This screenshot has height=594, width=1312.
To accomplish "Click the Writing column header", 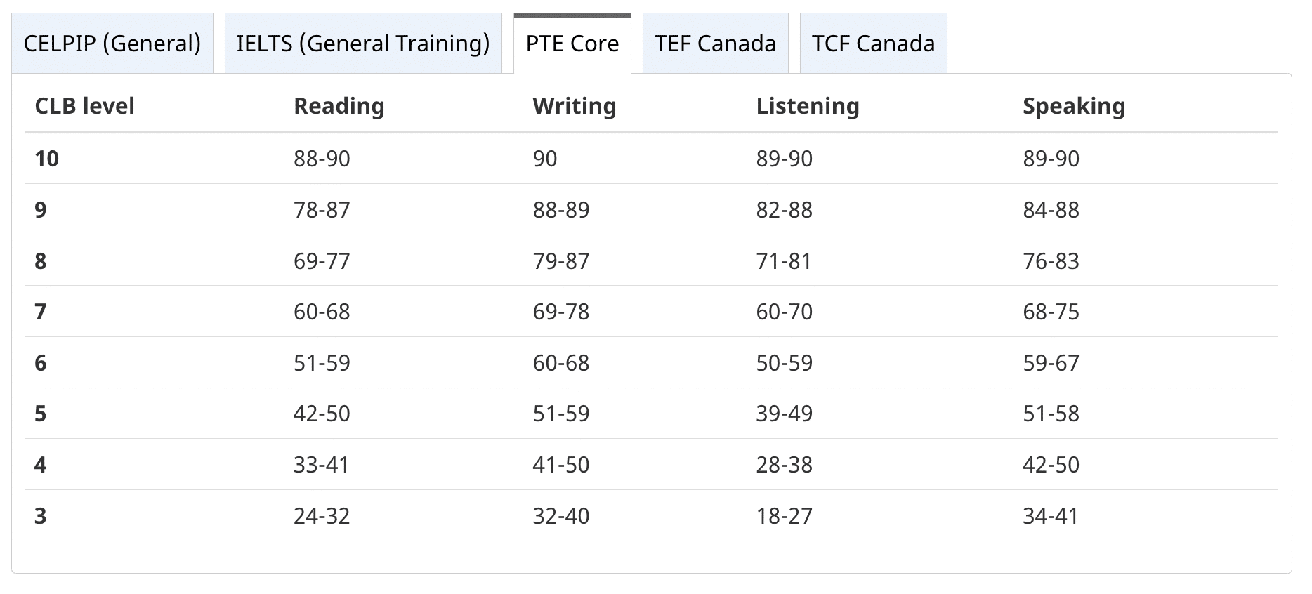I will tap(574, 106).
